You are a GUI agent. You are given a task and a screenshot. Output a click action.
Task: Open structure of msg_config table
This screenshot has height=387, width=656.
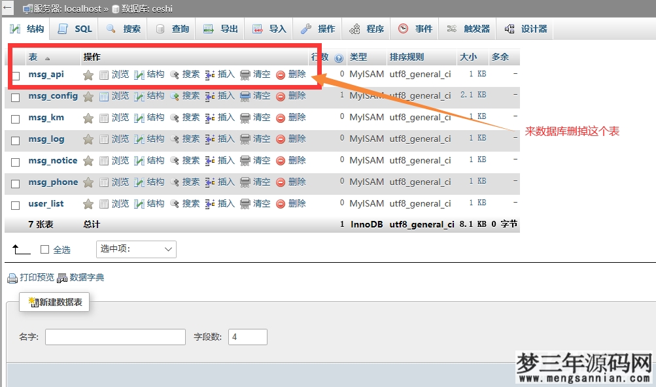coord(155,95)
